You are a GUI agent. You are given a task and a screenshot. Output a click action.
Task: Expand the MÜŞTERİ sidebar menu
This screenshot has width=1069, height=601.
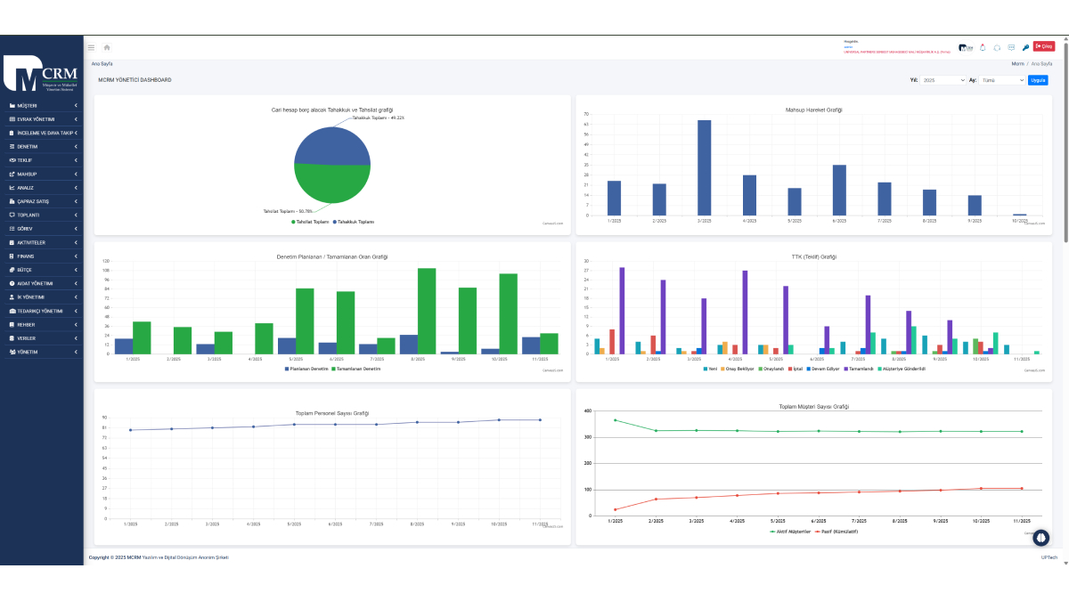click(x=43, y=105)
